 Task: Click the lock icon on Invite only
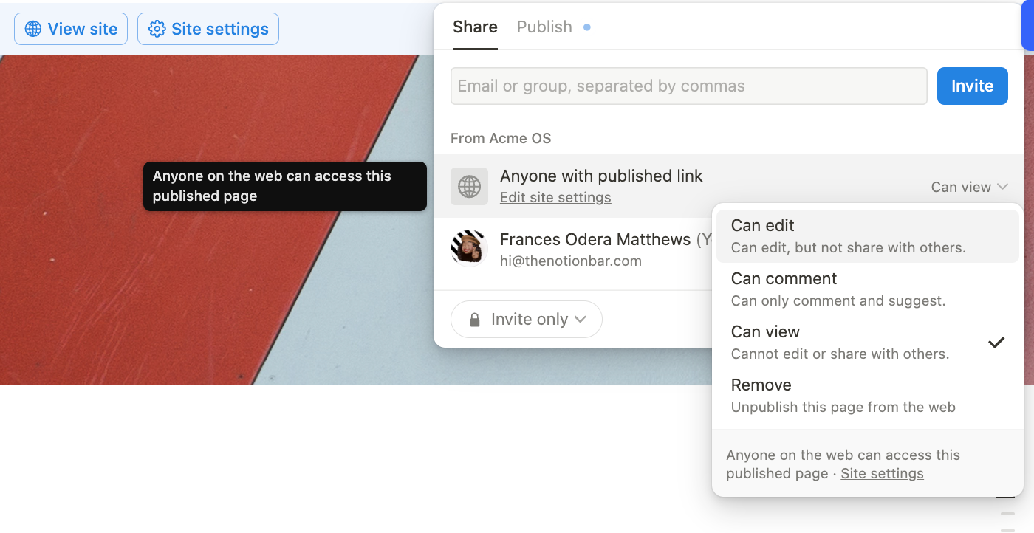pos(476,320)
